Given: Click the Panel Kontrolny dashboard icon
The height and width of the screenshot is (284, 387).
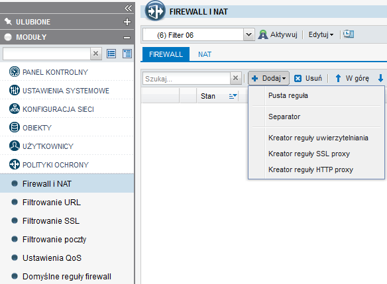Looking at the screenshot, I should click(15, 71).
